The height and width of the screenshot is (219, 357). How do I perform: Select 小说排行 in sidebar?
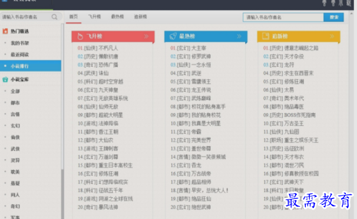(x=31, y=66)
